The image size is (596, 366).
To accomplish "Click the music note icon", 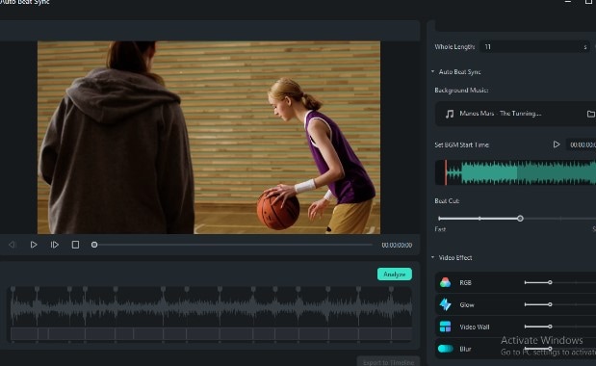I will (x=450, y=114).
